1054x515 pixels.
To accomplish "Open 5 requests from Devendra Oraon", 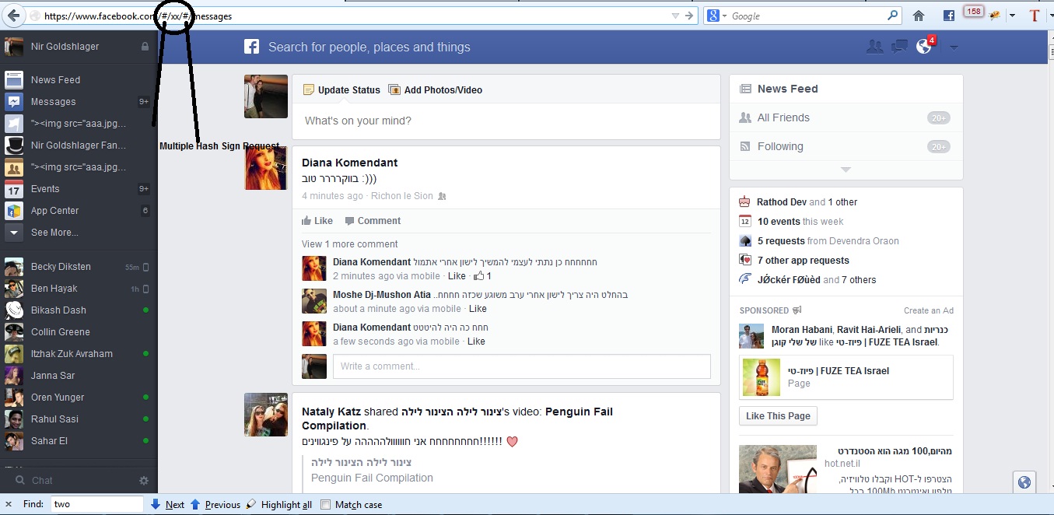I will (828, 241).
